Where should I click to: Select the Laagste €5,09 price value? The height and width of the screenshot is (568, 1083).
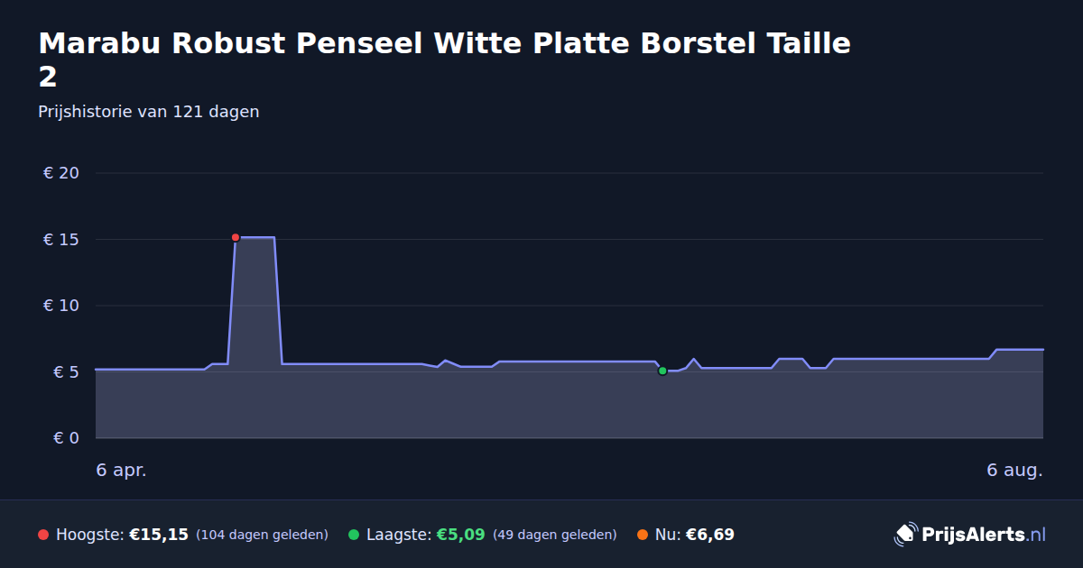(461, 535)
